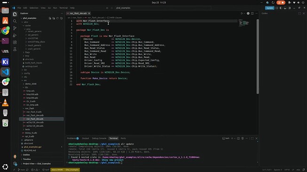Open Ubuntu Software from the dock
The image size is (307, 172).
(5, 21)
